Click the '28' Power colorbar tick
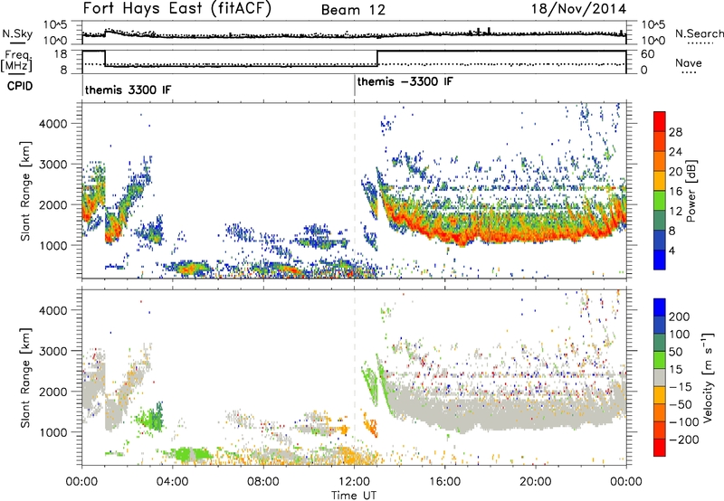Image resolution: width=724 pixels, height=501 pixels. (675, 132)
